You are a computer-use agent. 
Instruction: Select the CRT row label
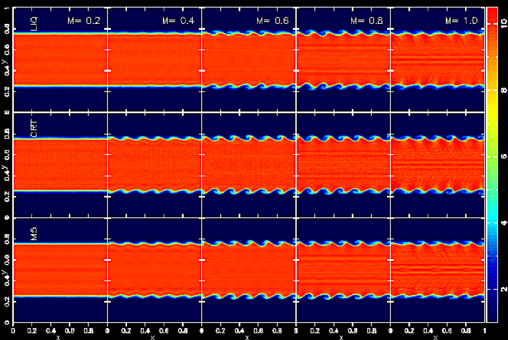(34, 129)
